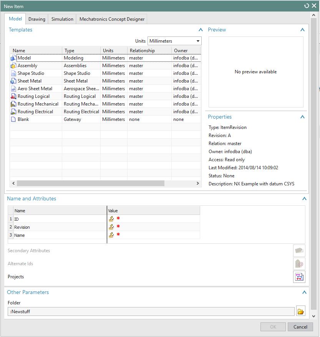Click the Revision value cell
This screenshot has height=337, width=320.
coord(154,227)
